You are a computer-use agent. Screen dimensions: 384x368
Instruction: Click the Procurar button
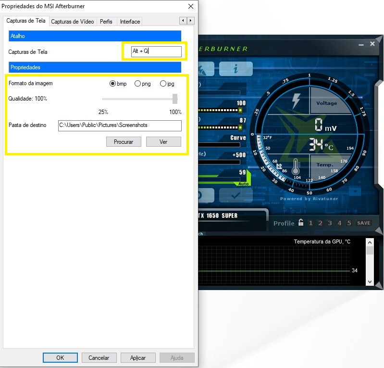pos(124,142)
